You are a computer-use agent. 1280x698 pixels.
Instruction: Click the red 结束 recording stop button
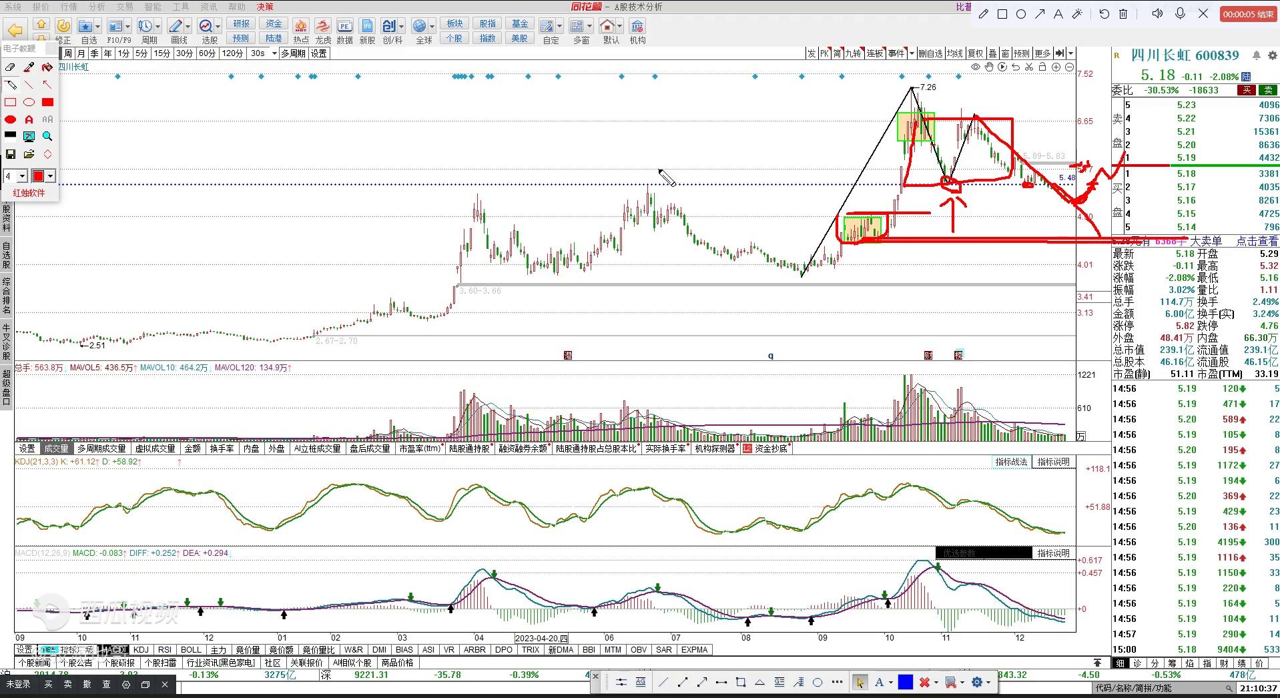click(1247, 14)
